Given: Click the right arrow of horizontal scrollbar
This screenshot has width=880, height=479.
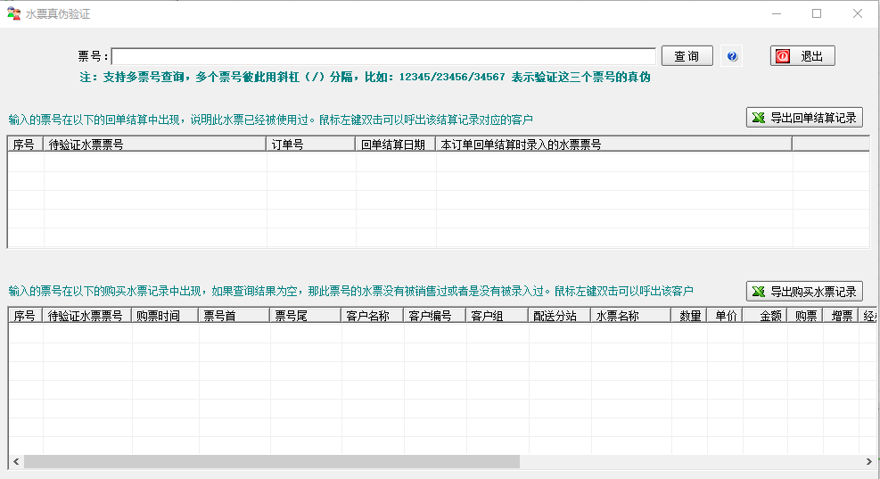Looking at the screenshot, I should [x=870, y=462].
